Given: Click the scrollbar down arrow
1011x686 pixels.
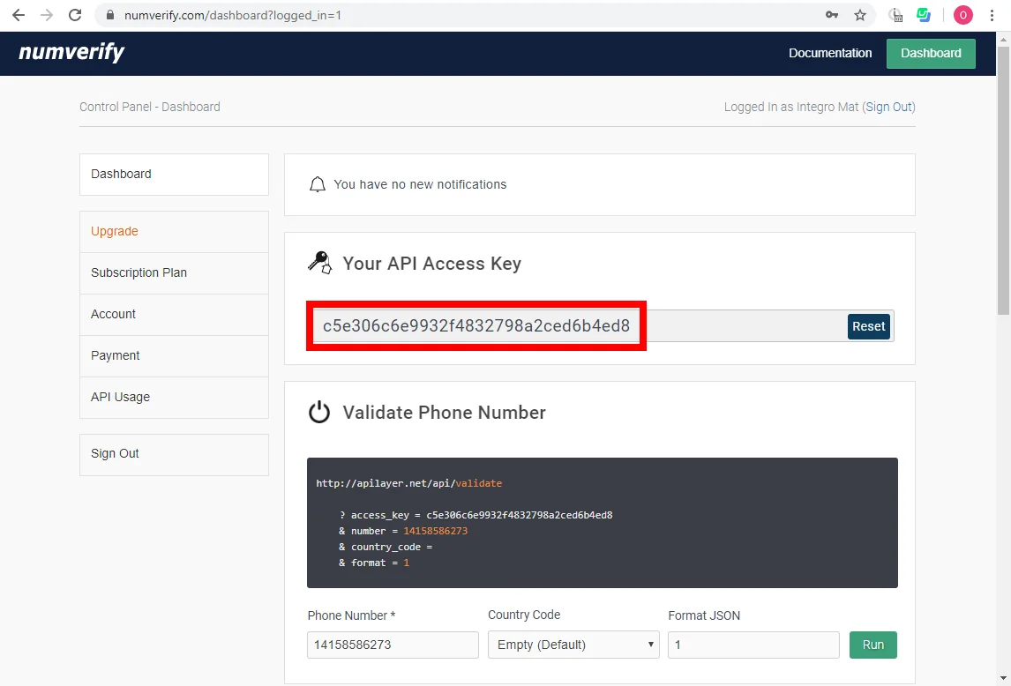Looking at the screenshot, I should 1003,678.
